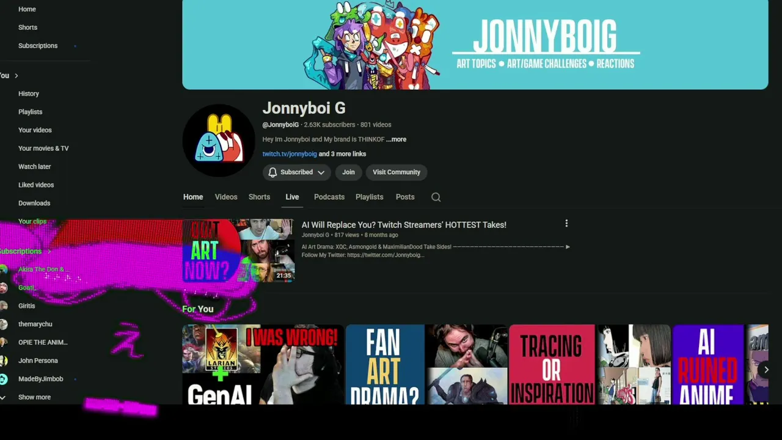Expand the Subscriptions section header
The width and height of the screenshot is (782, 440).
[24, 251]
